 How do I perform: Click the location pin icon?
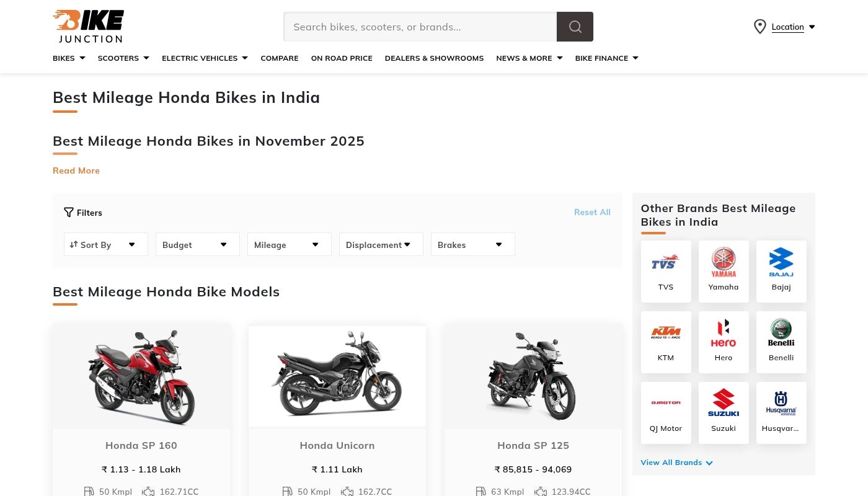click(x=759, y=27)
